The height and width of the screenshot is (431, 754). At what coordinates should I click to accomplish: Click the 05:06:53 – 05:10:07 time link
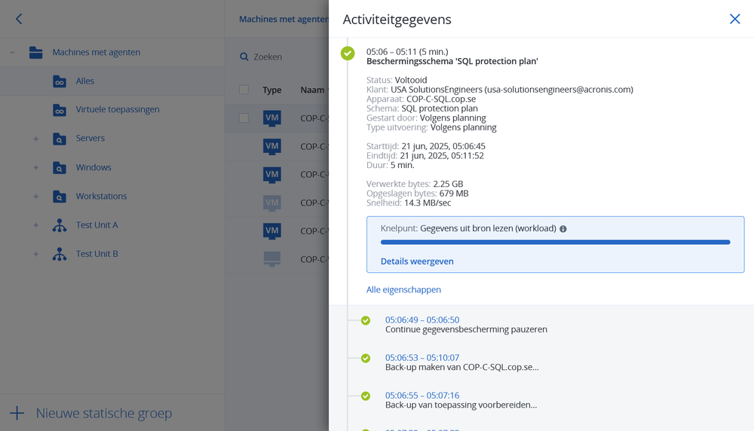click(x=422, y=357)
